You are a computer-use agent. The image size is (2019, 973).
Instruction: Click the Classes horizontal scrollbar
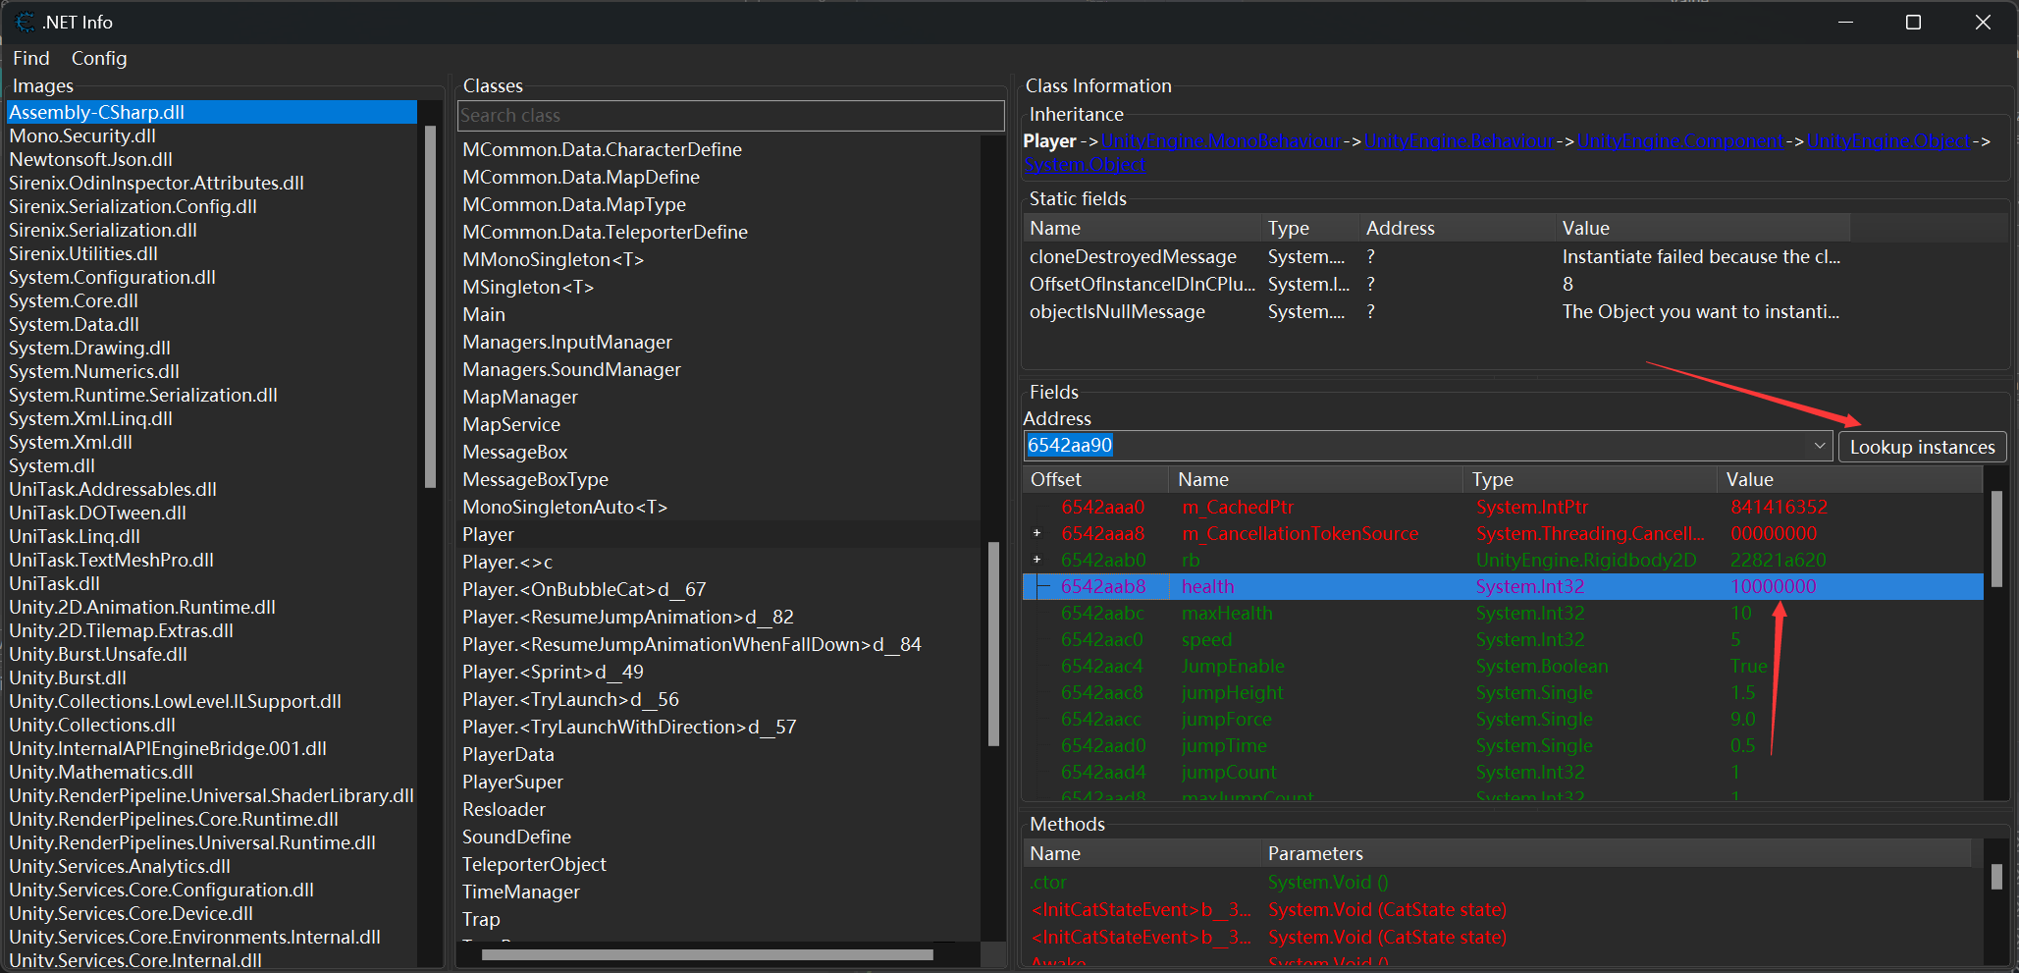pyautogui.click(x=707, y=954)
